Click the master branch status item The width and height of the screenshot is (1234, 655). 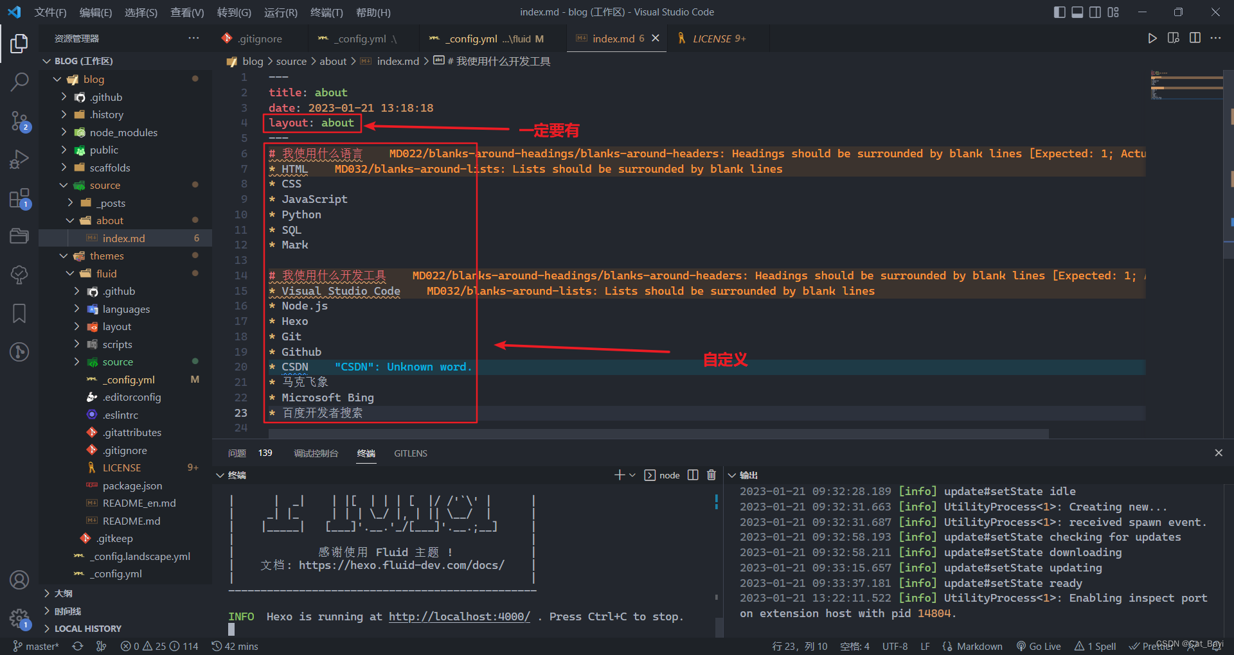click(x=36, y=646)
